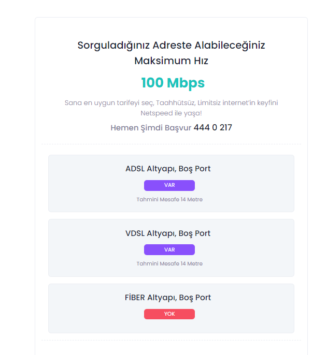Select the '100 Mbps' speed value
Viewport: 327px width, 355px height.
pos(173,83)
